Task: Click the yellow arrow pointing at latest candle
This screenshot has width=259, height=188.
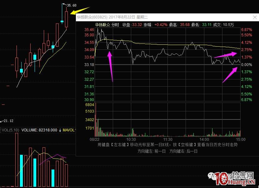Action: click(80, 11)
